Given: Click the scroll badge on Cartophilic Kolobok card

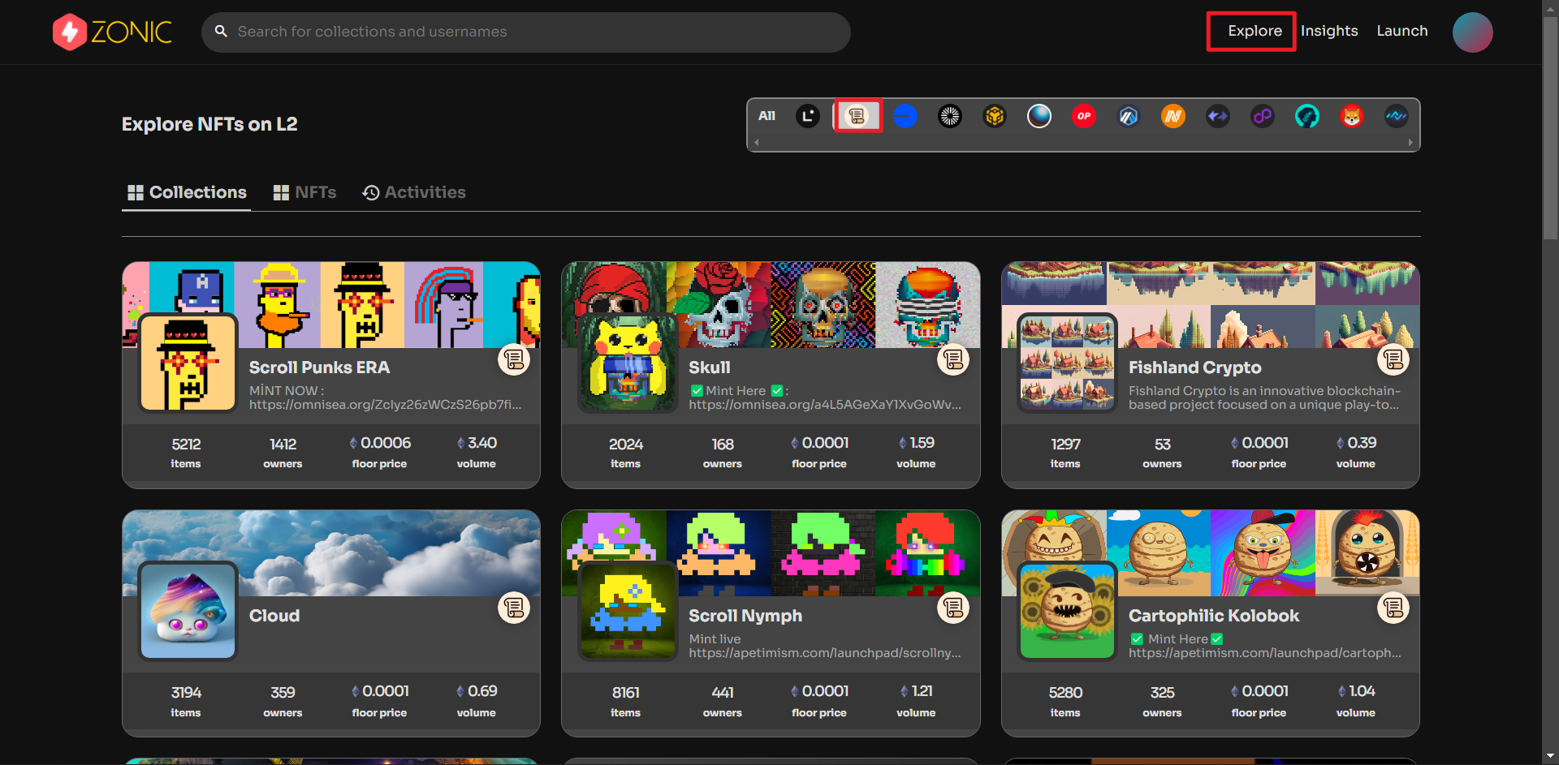Looking at the screenshot, I should pyautogui.click(x=1393, y=608).
